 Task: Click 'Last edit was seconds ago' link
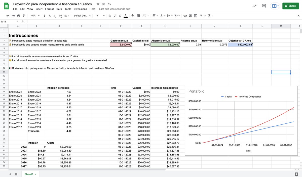coord(115,9)
